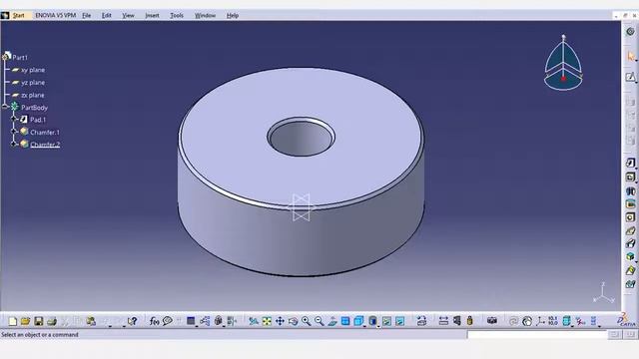Expand the Chamfer.2 node in tree
Screen dimensions: 639x359
[14, 144]
